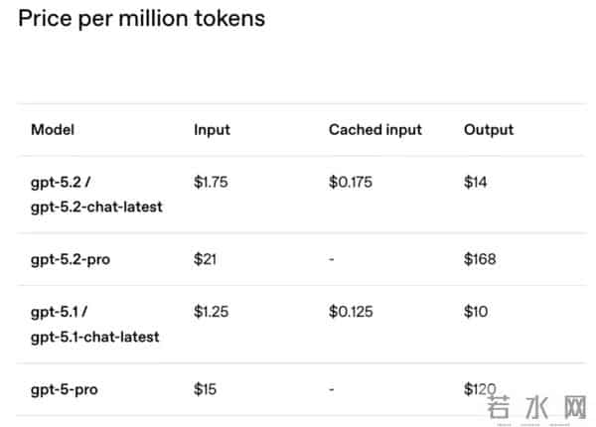Select the $1.25 input price
Viewport: 596px width, 427px height.
[211, 313]
